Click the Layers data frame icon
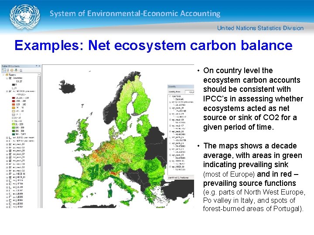This screenshot has width=314, height=235. 7,75
